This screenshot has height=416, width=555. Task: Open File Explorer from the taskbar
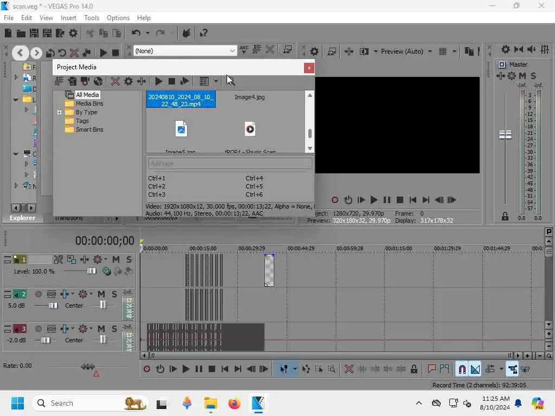(211, 403)
